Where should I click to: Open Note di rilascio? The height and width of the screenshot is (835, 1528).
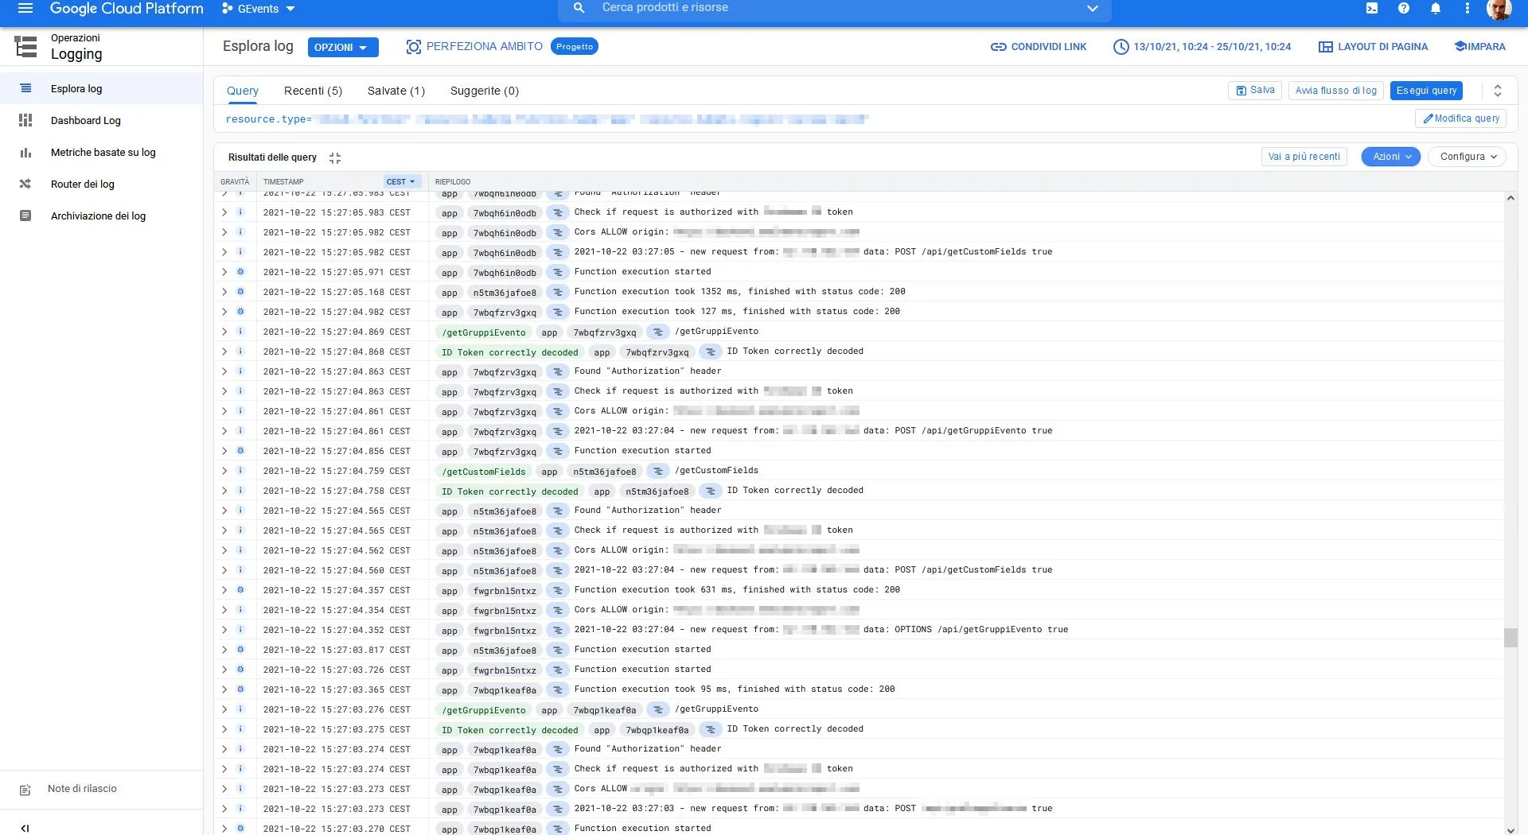click(82, 789)
